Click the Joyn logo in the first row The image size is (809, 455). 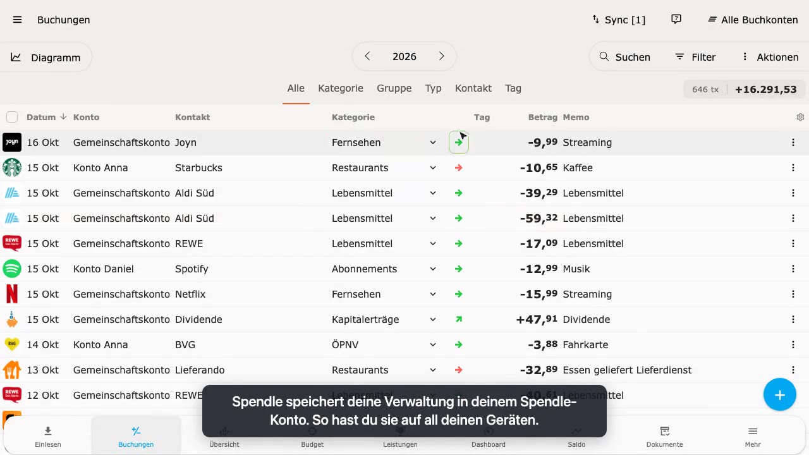point(12,142)
